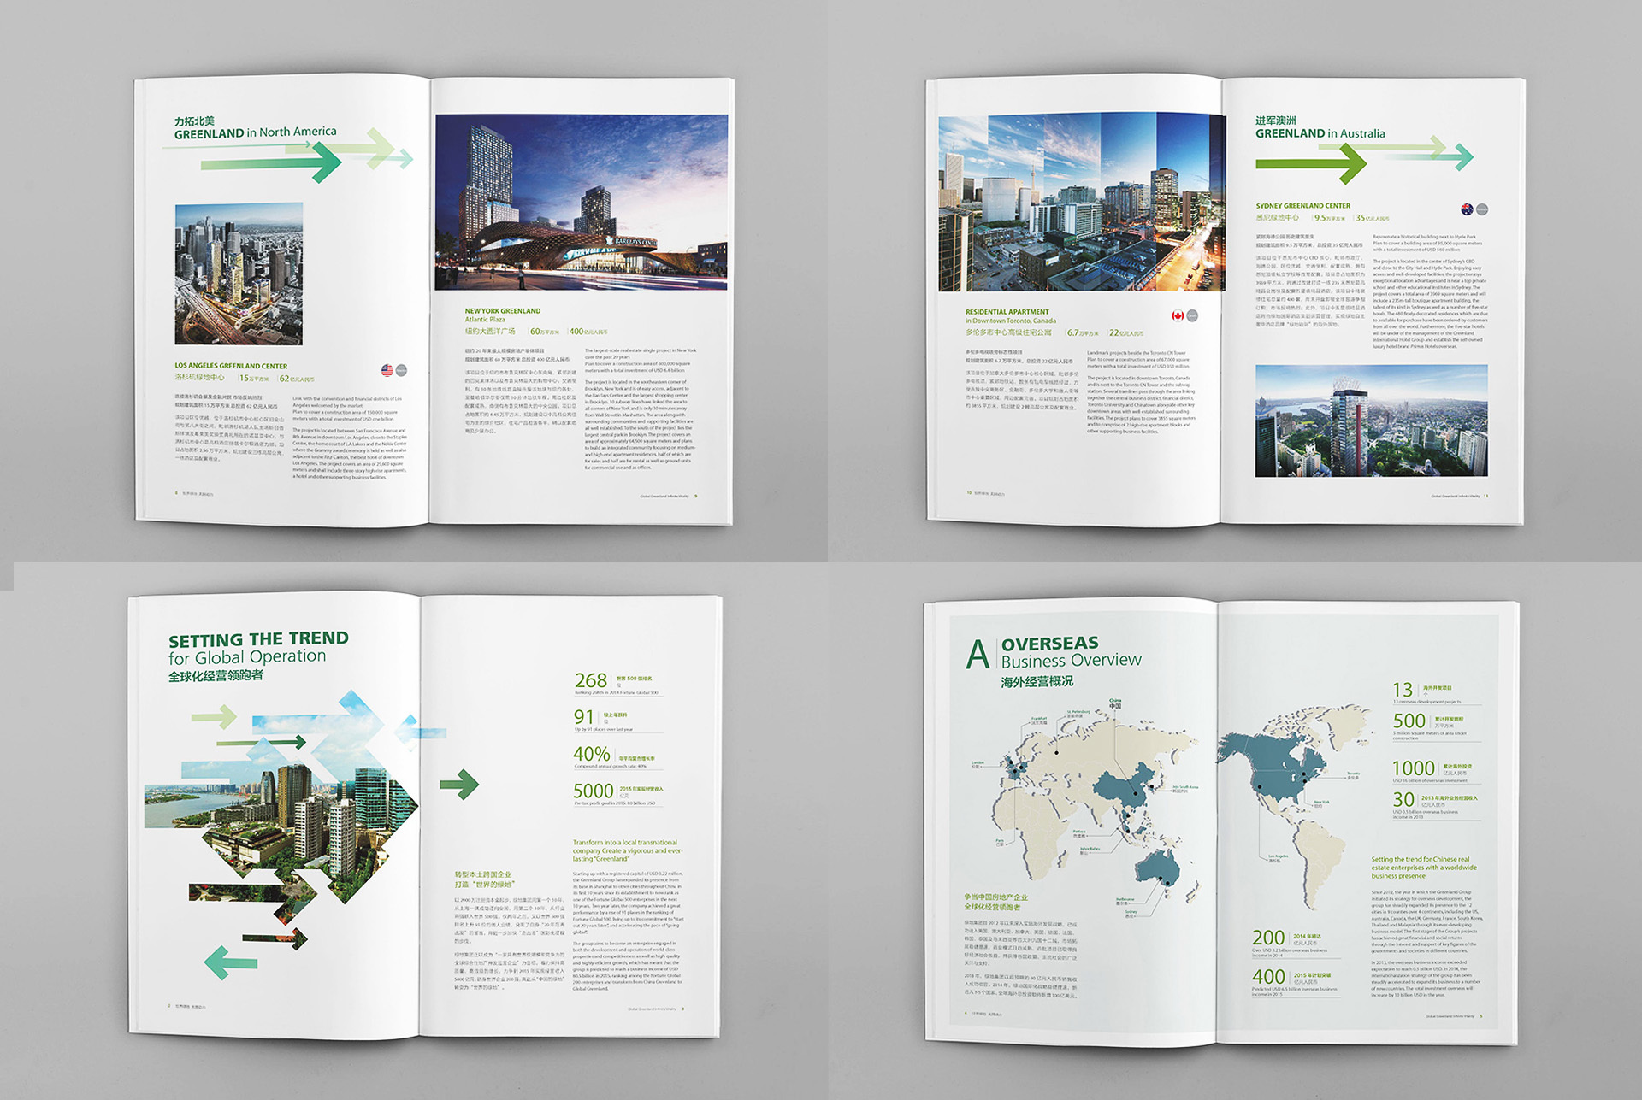Click the 'New York' map label
This screenshot has width=1642, height=1100.
coord(1321,803)
